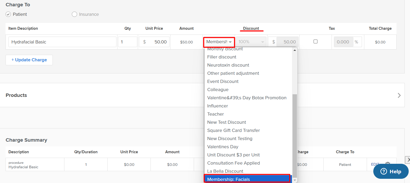
Task: Click the Unit Price field showing 50.00
Action: (154, 42)
